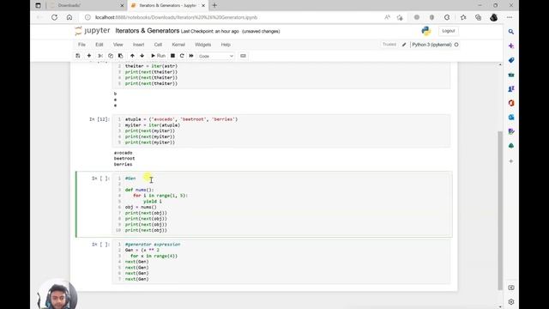Restart the kernel icon
549x309 pixels.
(182, 56)
